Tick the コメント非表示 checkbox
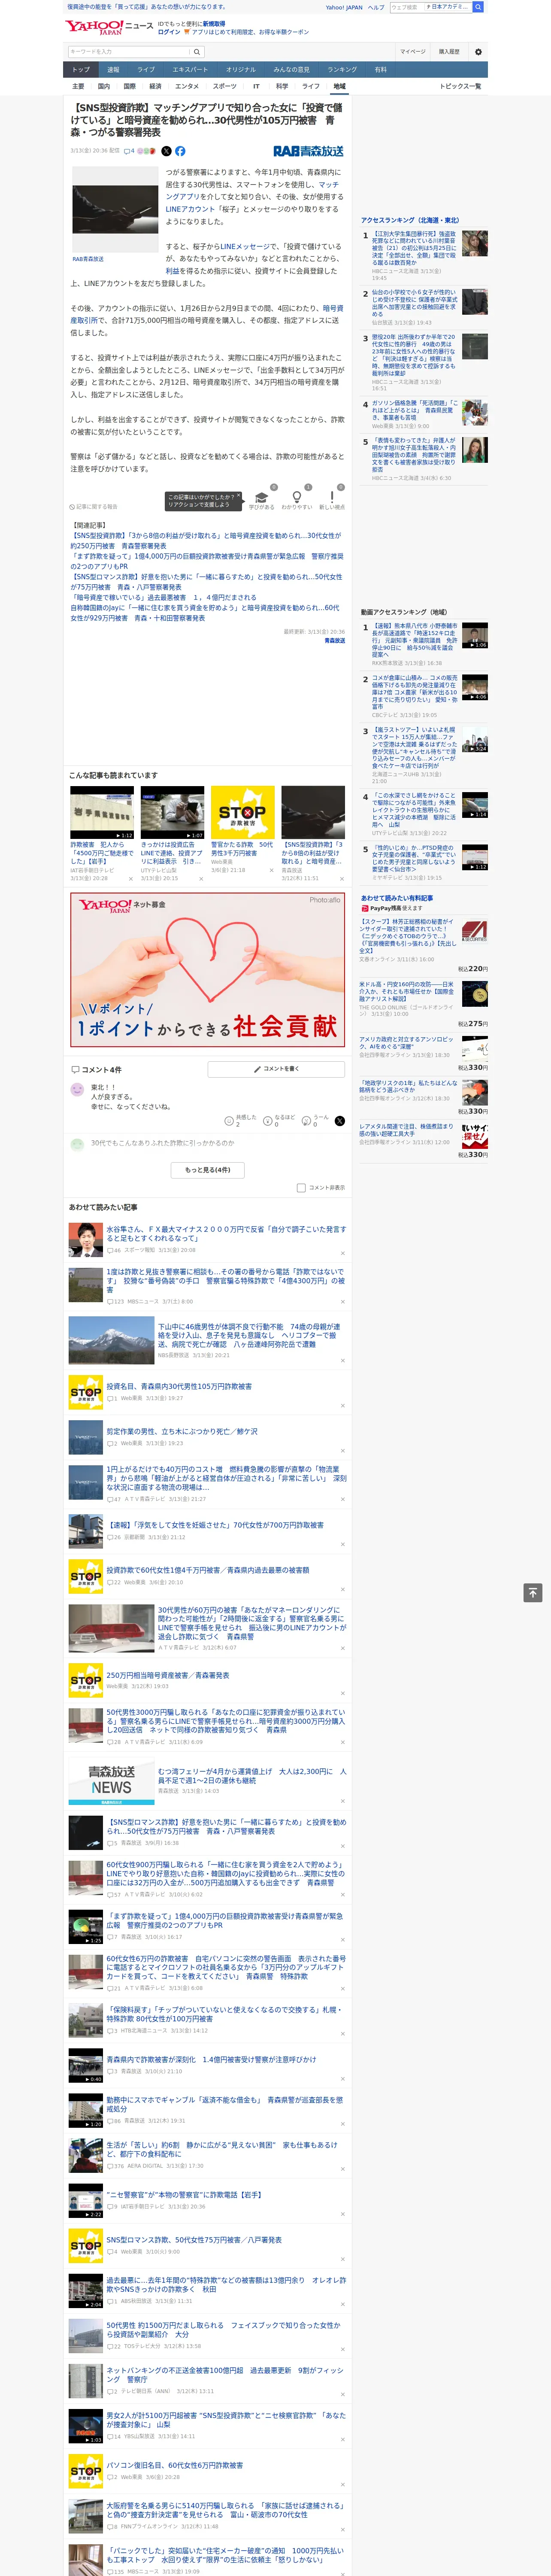Viewport: 551px width, 2576px height. (301, 1188)
